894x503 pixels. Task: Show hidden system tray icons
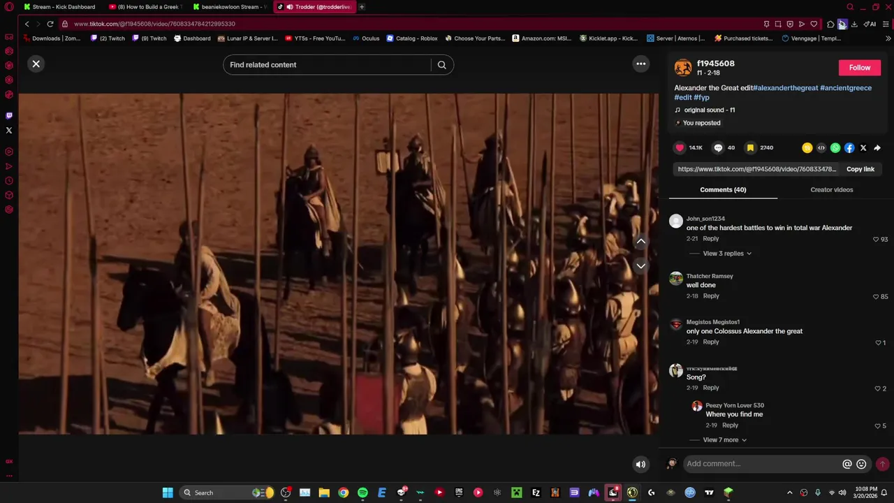pos(789,493)
